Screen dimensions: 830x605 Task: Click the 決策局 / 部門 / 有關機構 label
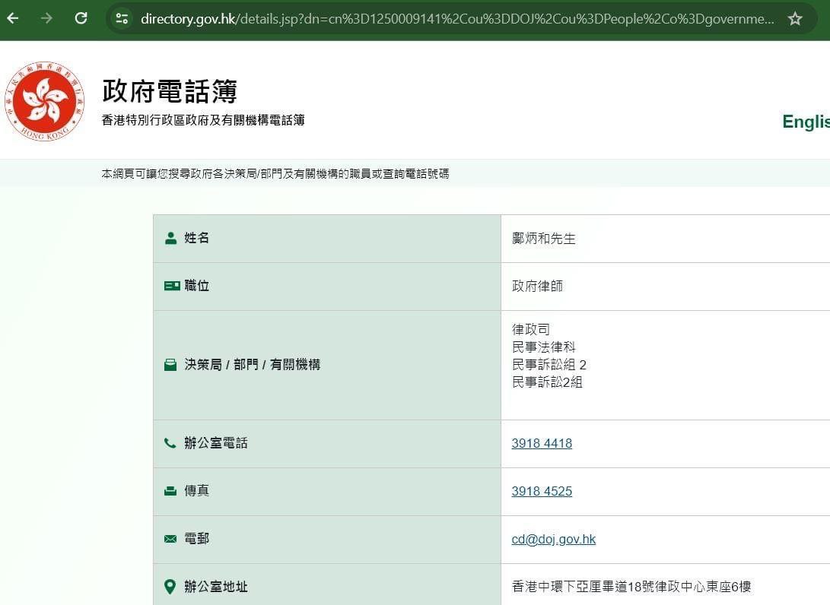[x=252, y=365]
